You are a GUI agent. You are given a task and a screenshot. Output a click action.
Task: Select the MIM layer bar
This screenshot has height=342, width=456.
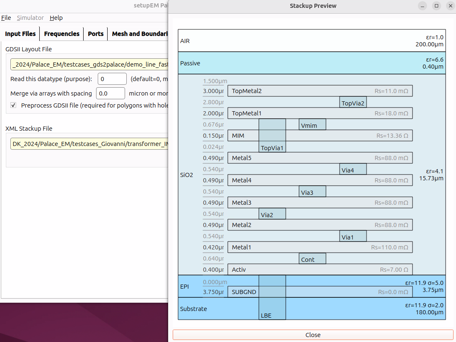(320, 136)
